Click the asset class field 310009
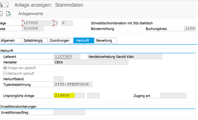 (33, 28)
